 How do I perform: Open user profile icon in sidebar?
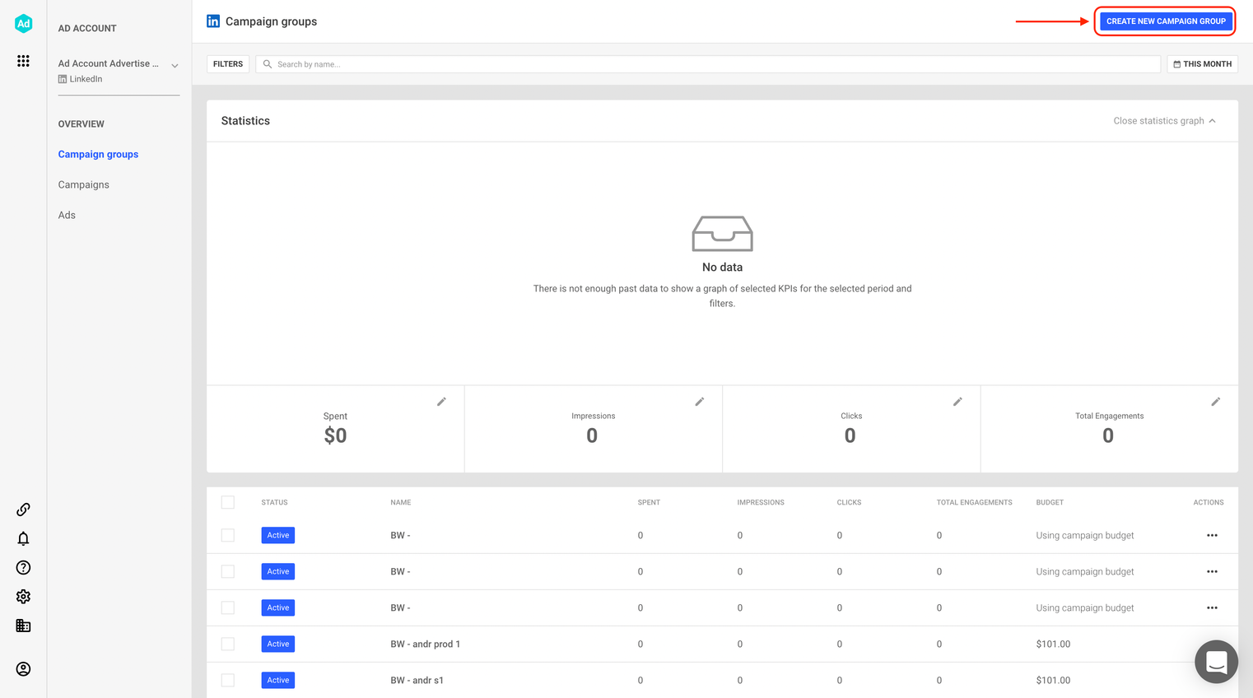(23, 669)
